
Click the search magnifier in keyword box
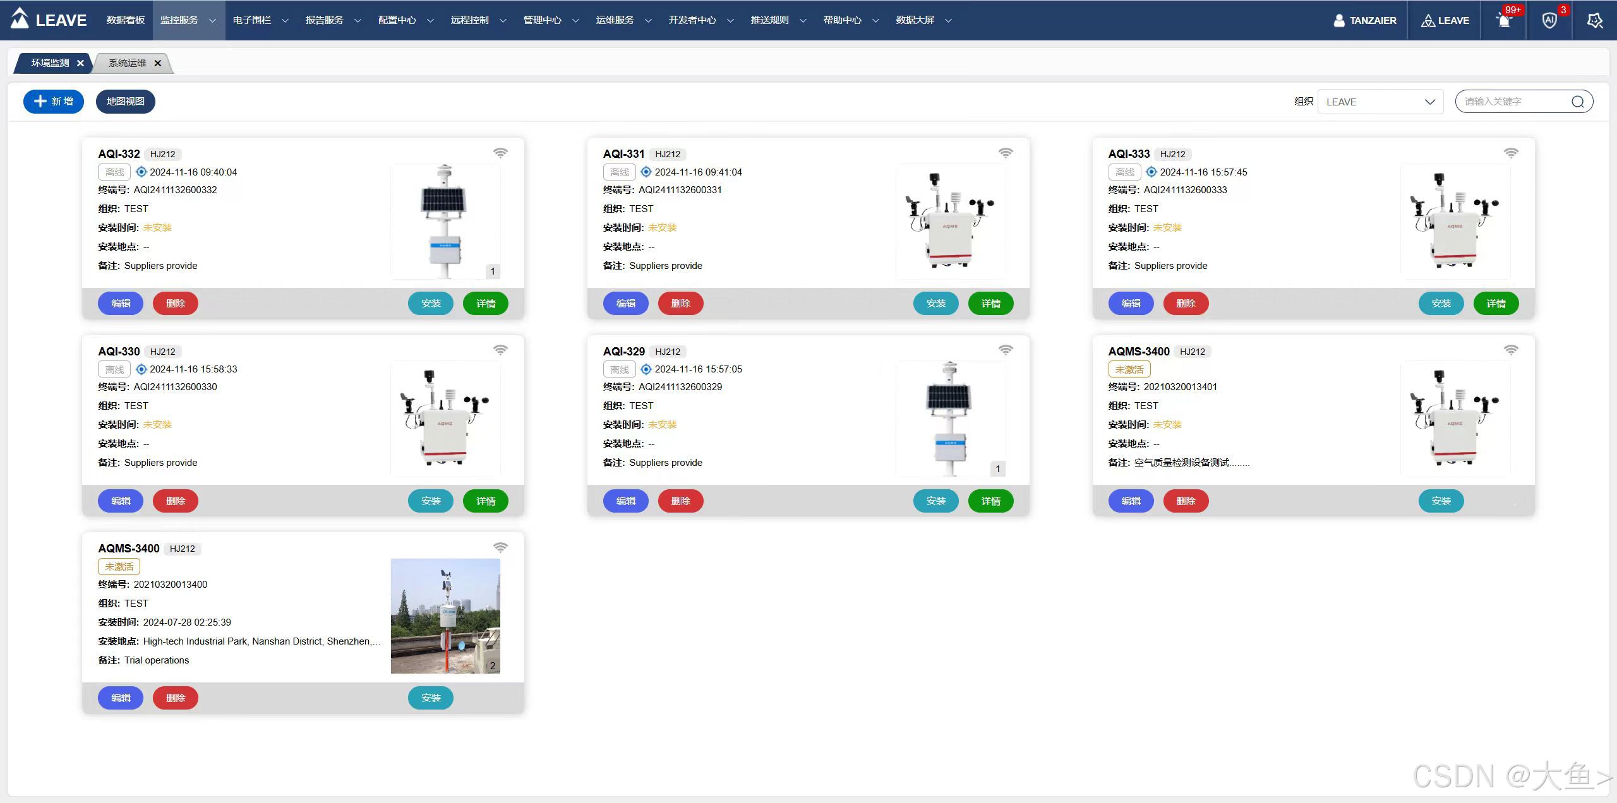pyautogui.click(x=1577, y=102)
